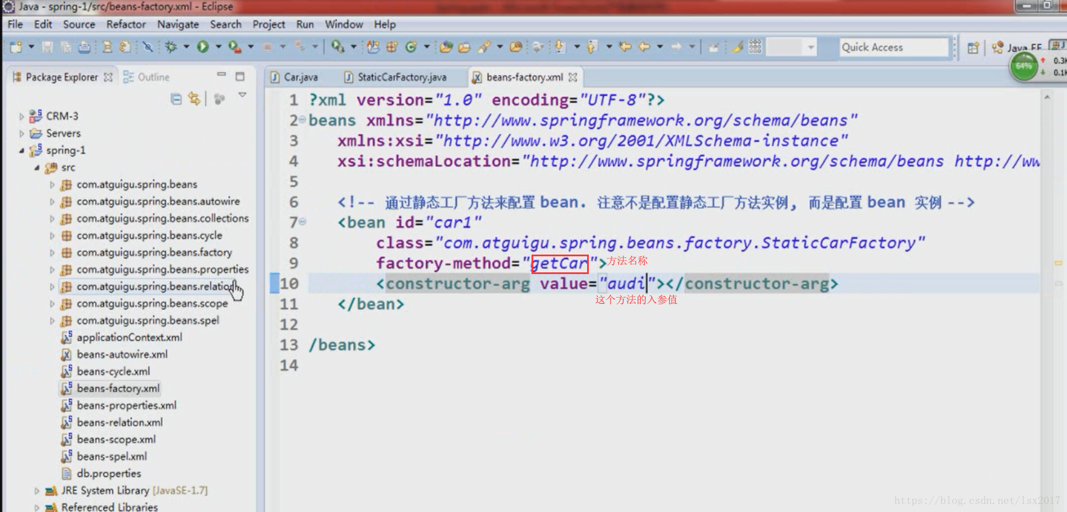
Task: Click the Open Perspective icon
Action: (x=973, y=48)
